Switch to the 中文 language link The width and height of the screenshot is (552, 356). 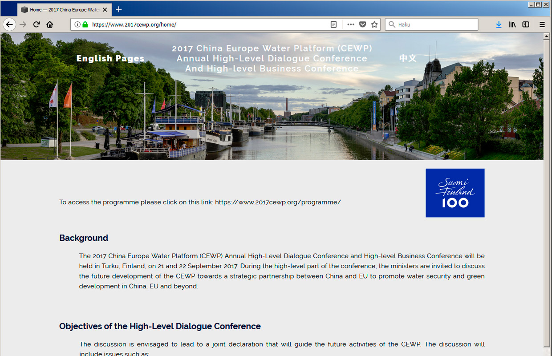[x=408, y=58]
